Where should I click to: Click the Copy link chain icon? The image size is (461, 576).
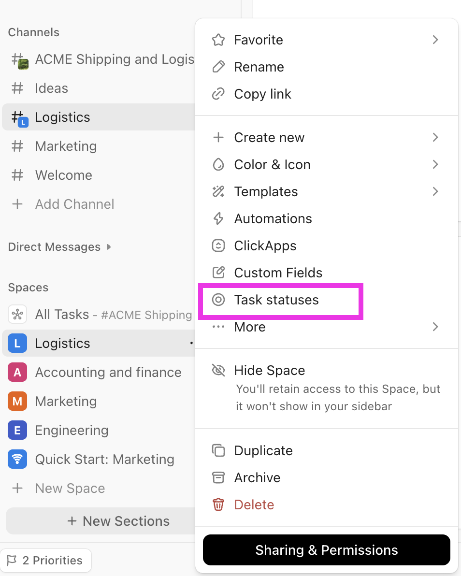point(218,94)
